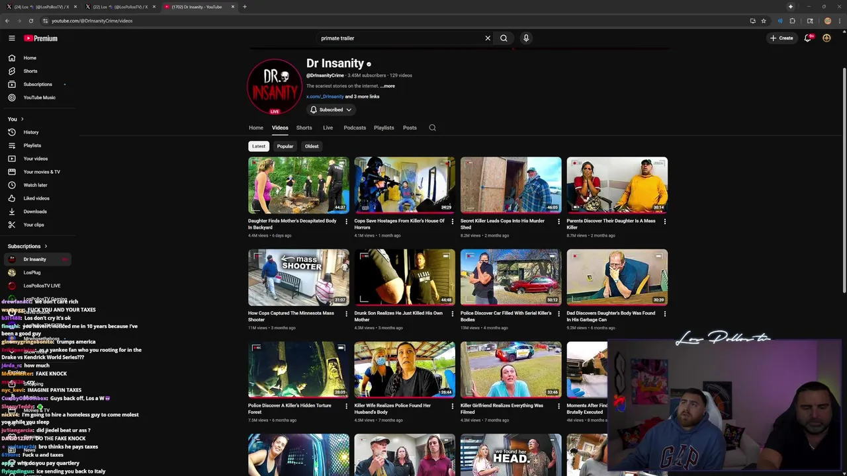This screenshot has height=476, width=847.
Task: Open the notifications bell
Action: coord(807,38)
